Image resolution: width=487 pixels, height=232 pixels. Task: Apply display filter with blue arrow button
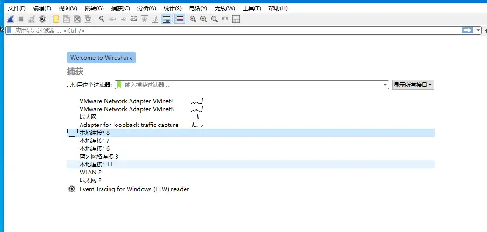pyautogui.click(x=467, y=30)
